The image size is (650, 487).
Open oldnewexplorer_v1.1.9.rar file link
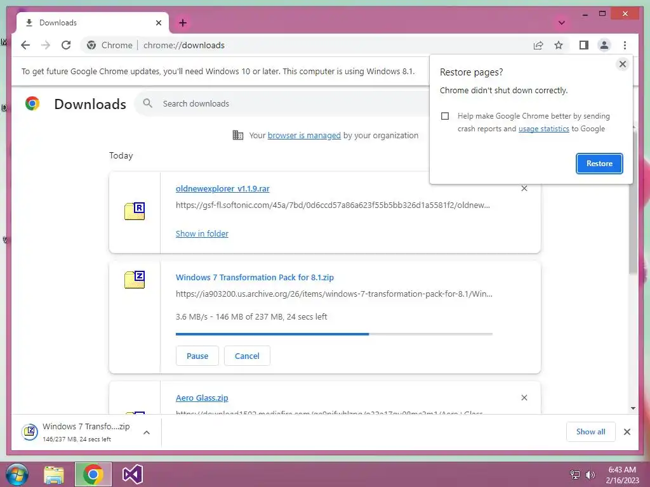[223, 189]
